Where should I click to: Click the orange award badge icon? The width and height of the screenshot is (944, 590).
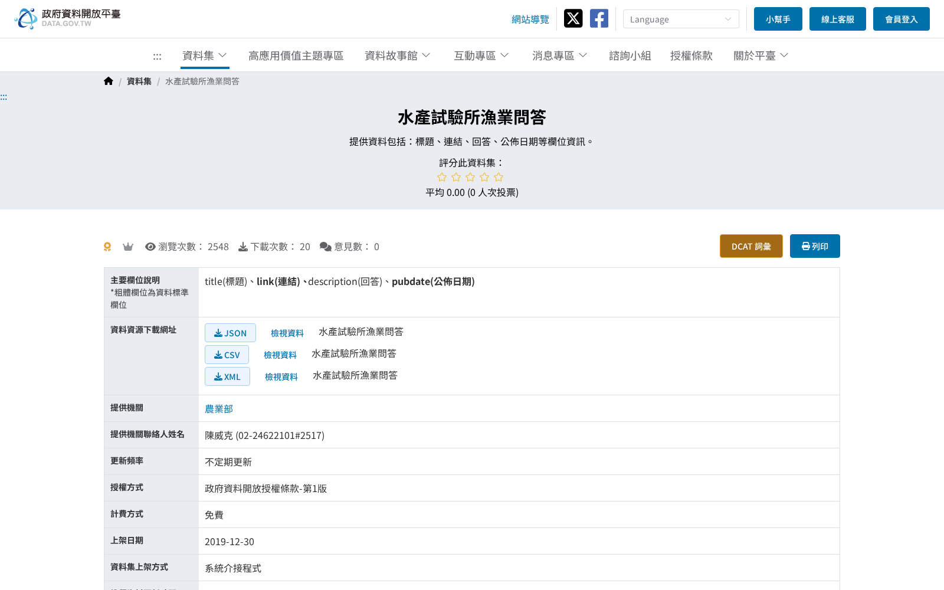(107, 247)
